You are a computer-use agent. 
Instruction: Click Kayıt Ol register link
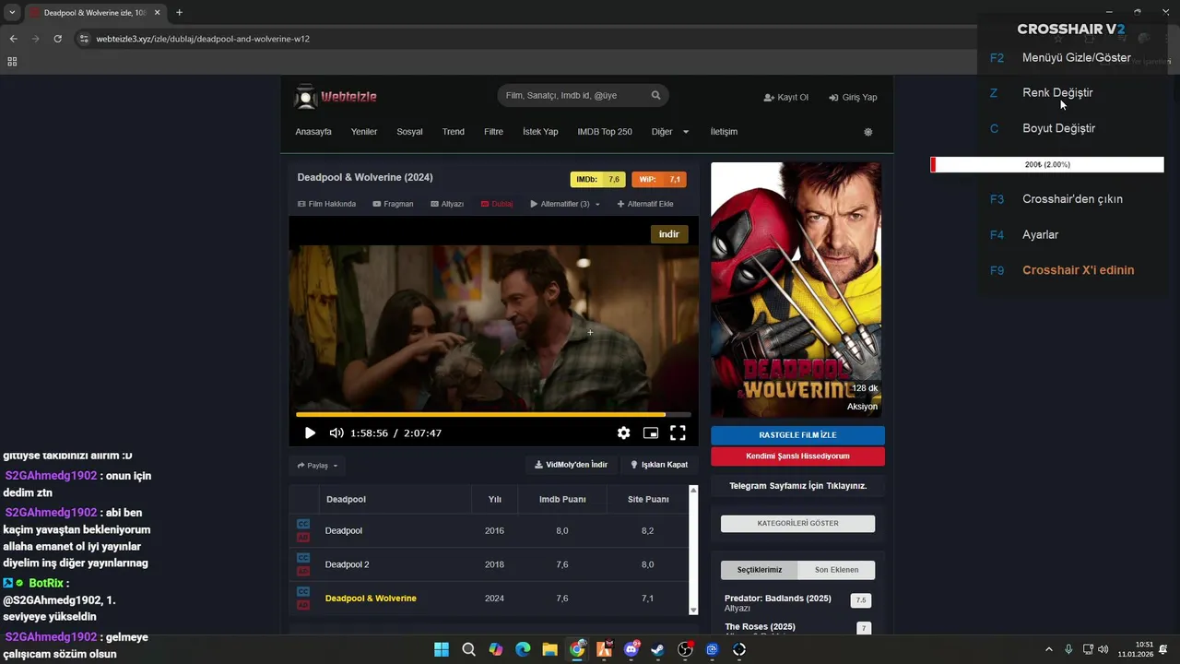(785, 97)
